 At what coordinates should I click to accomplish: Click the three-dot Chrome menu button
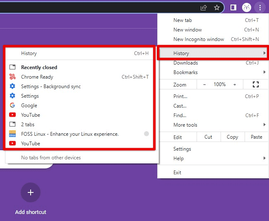[x=260, y=7]
